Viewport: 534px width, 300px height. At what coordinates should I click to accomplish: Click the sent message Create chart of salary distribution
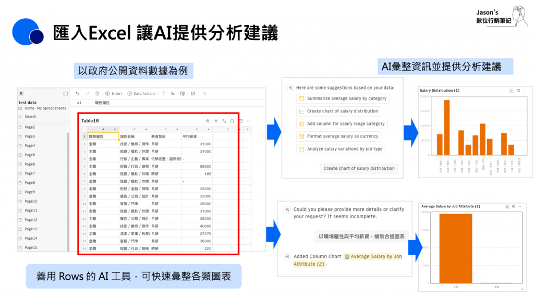(359, 168)
